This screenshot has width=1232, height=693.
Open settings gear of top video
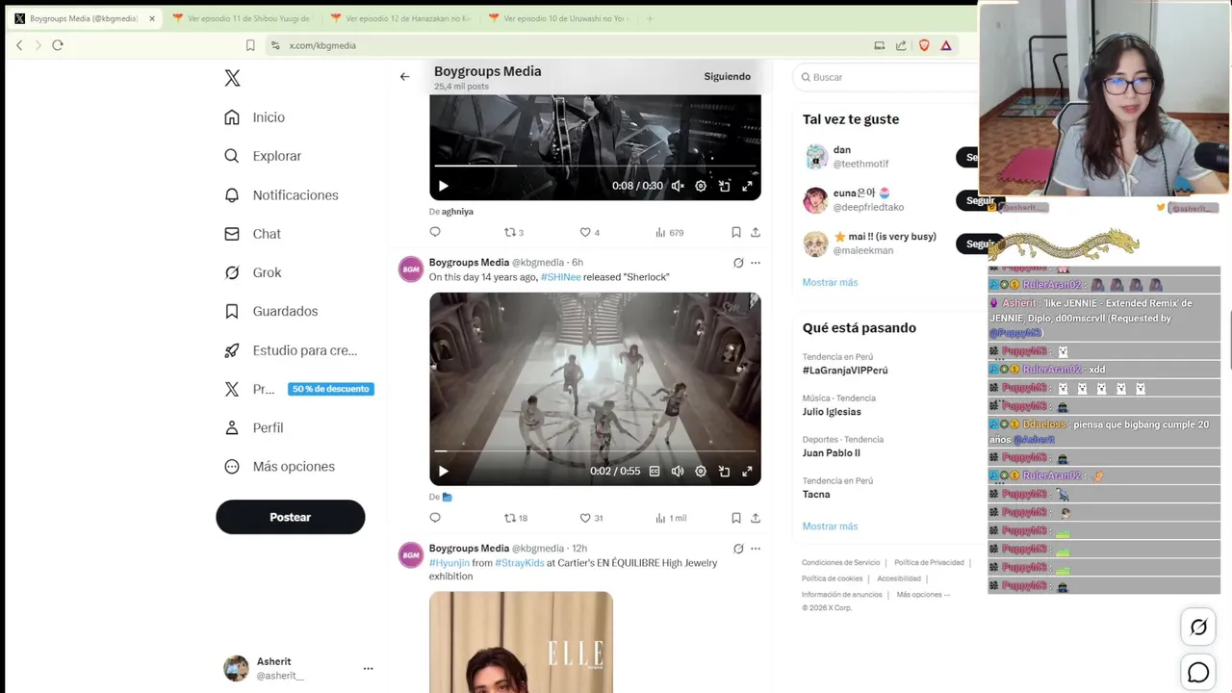click(701, 186)
